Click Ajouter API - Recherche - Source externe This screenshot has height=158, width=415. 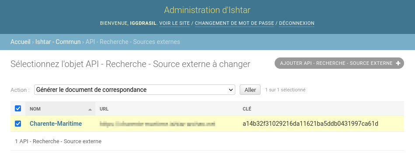tap(339, 63)
